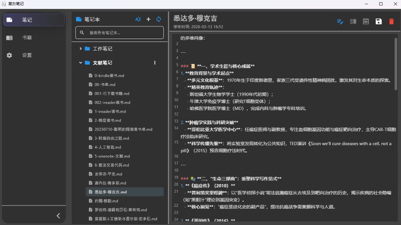The image size is (401, 225).
Task: Go to 设置 in the sidebar
Action: coord(27,55)
